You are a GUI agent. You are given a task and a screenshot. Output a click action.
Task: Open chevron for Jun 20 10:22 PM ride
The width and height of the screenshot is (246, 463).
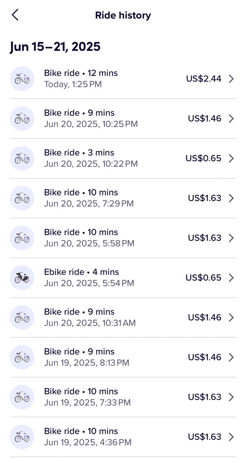(231, 158)
